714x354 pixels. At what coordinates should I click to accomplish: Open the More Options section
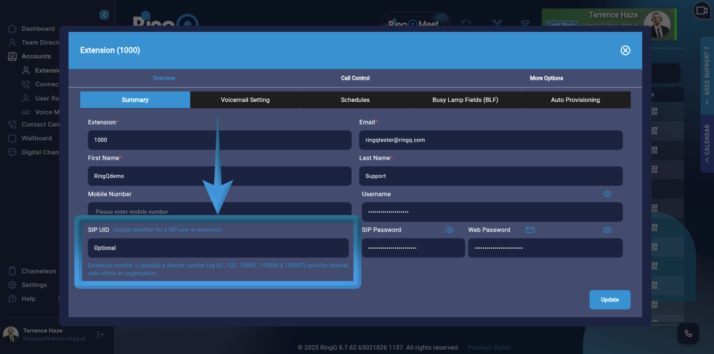[x=546, y=78]
